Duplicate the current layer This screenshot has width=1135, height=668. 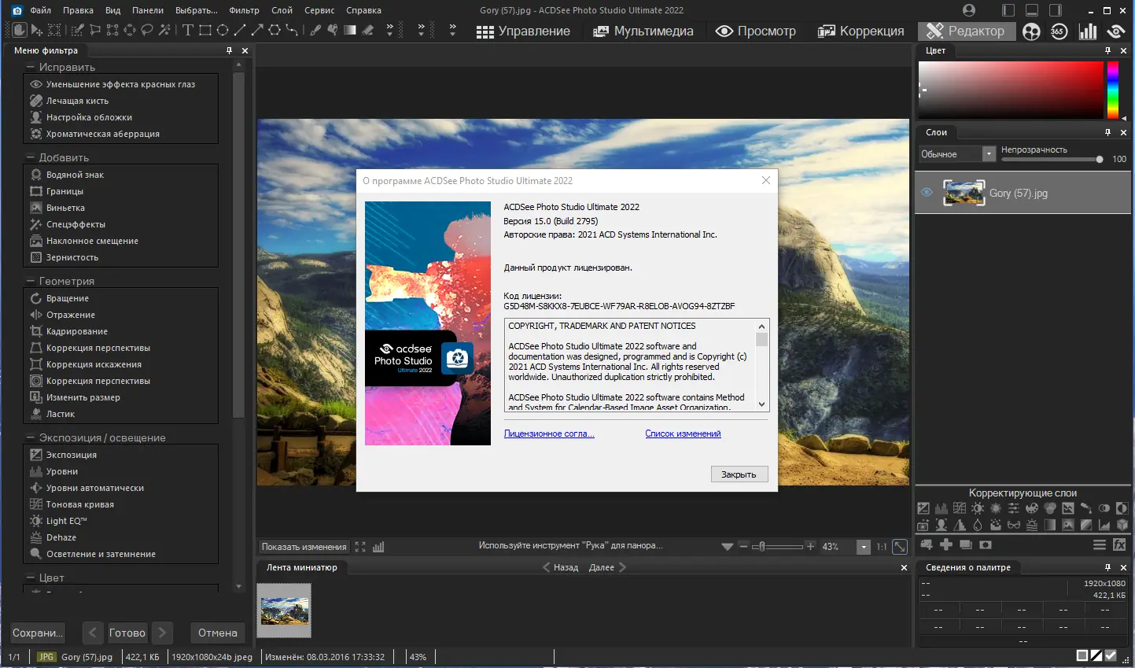tap(966, 544)
